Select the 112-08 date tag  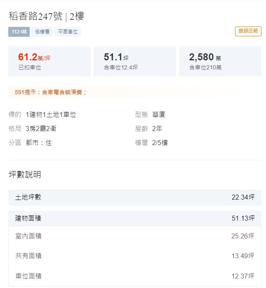(x=19, y=32)
